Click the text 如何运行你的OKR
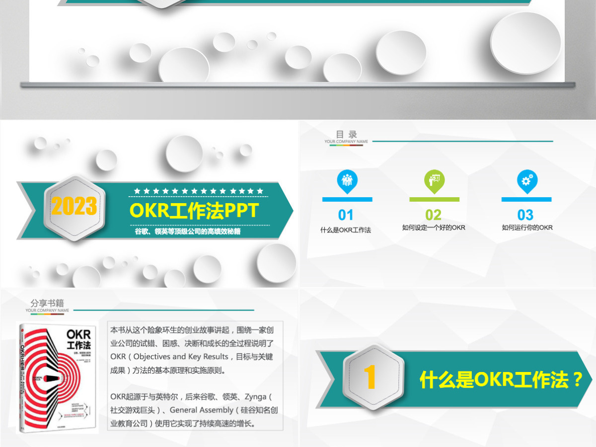596x447 pixels. [x=527, y=227]
